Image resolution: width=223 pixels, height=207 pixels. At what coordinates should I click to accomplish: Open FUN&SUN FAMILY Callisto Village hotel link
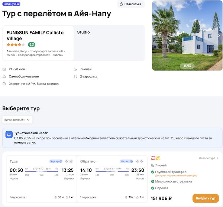pos(35,35)
